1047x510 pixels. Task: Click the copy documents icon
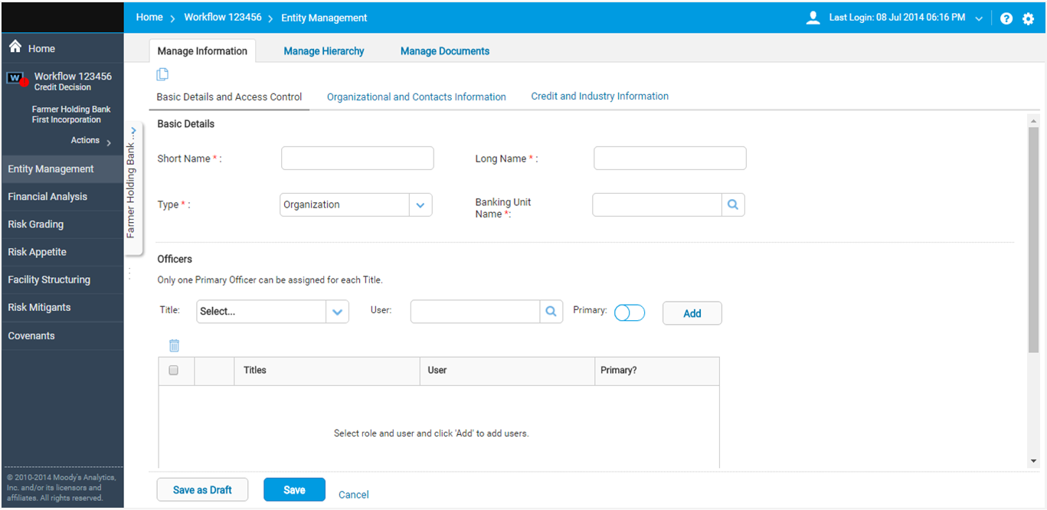[162, 74]
